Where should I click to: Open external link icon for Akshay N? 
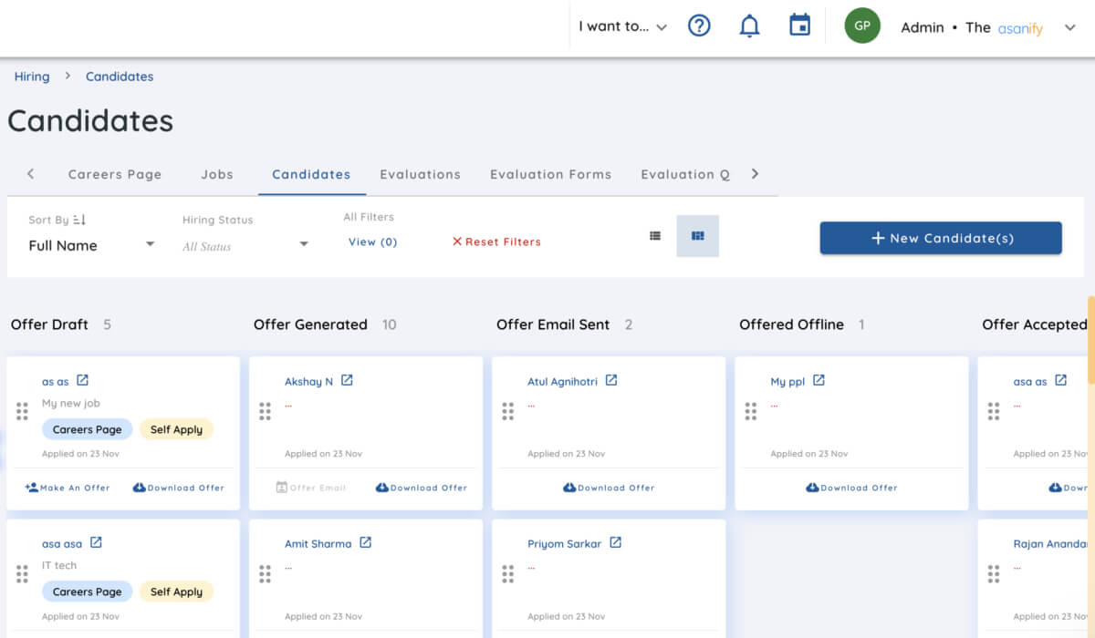coord(347,380)
